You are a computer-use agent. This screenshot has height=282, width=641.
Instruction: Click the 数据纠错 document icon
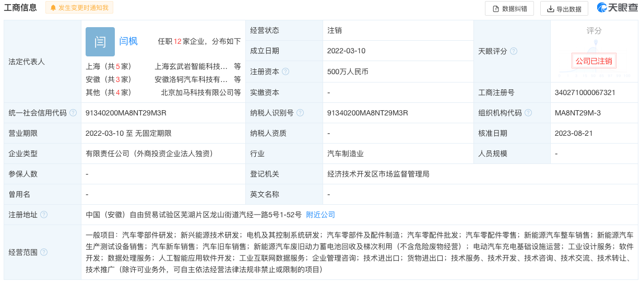pyautogui.click(x=495, y=9)
